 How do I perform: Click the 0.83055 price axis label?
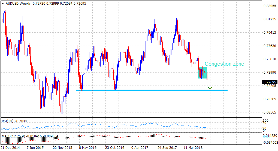(x=269, y=6)
